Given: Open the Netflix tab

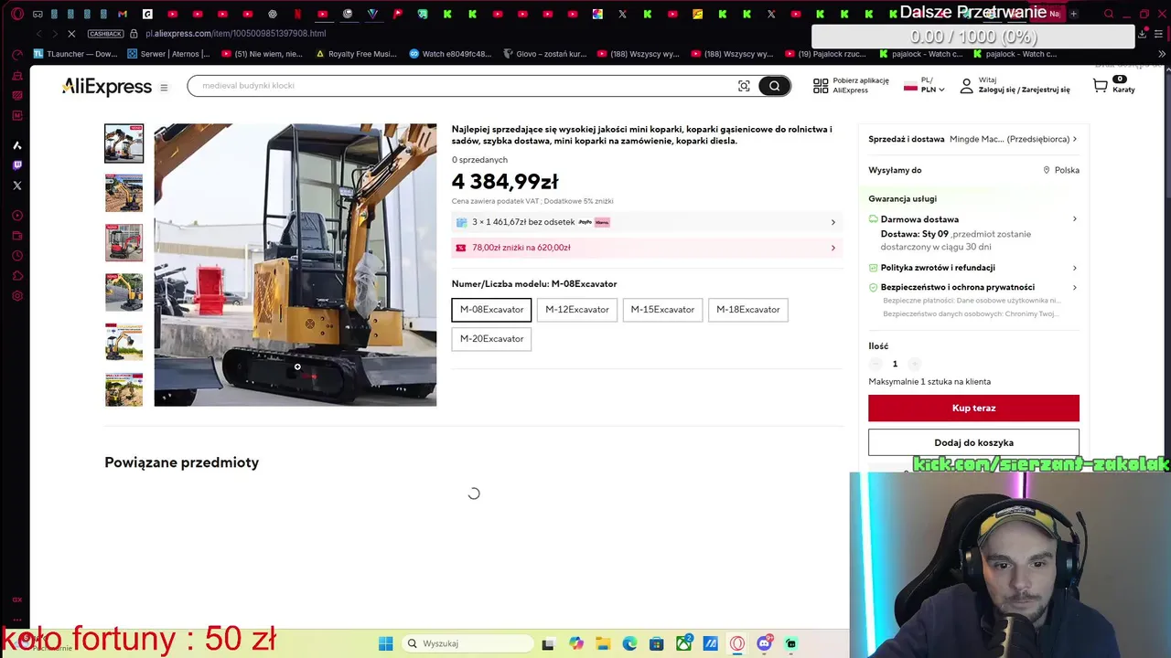Looking at the screenshot, I should tap(297, 14).
